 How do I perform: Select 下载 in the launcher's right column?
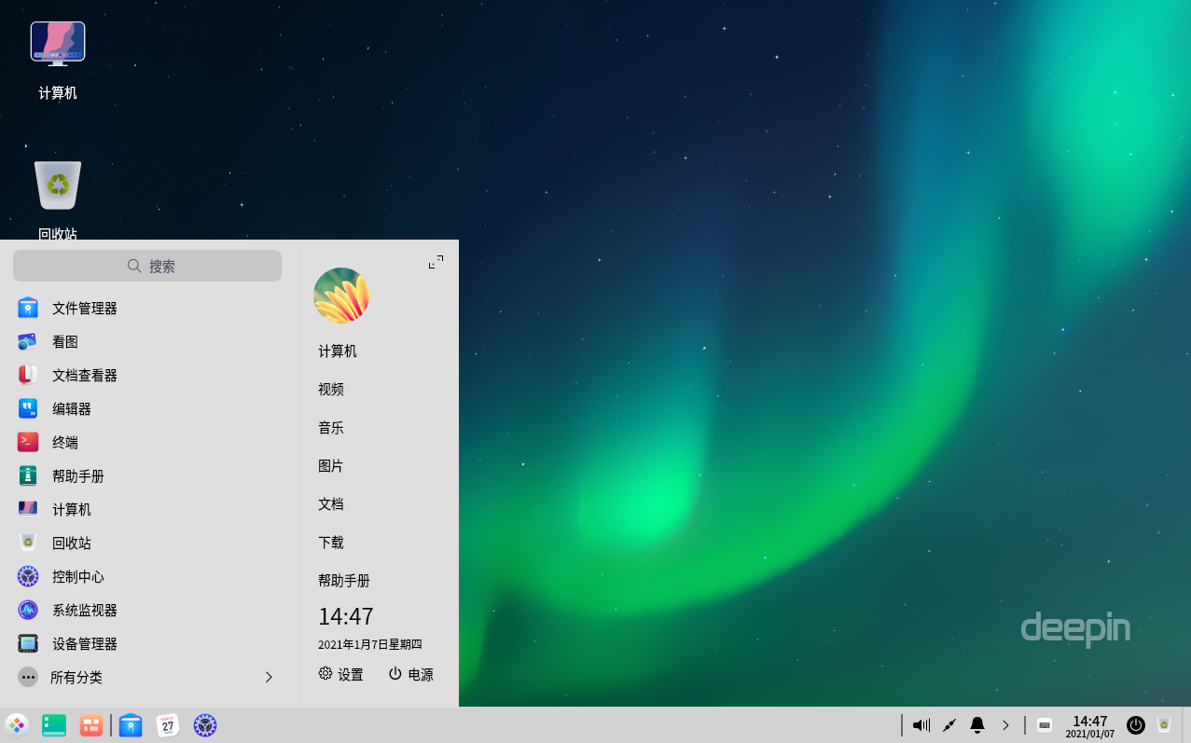click(331, 543)
